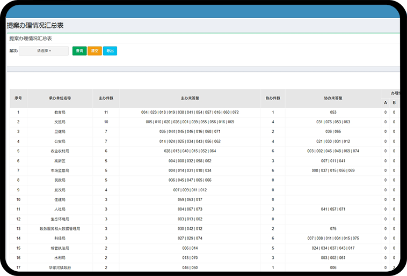Select the 教育局 row name cell

coord(60,113)
